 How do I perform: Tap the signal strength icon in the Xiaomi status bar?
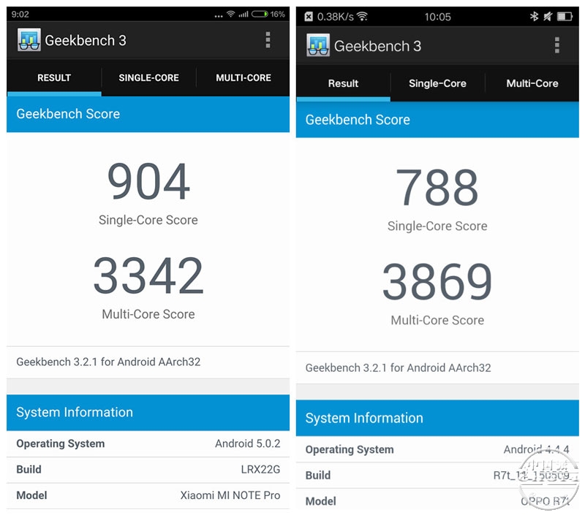pyautogui.click(x=244, y=14)
